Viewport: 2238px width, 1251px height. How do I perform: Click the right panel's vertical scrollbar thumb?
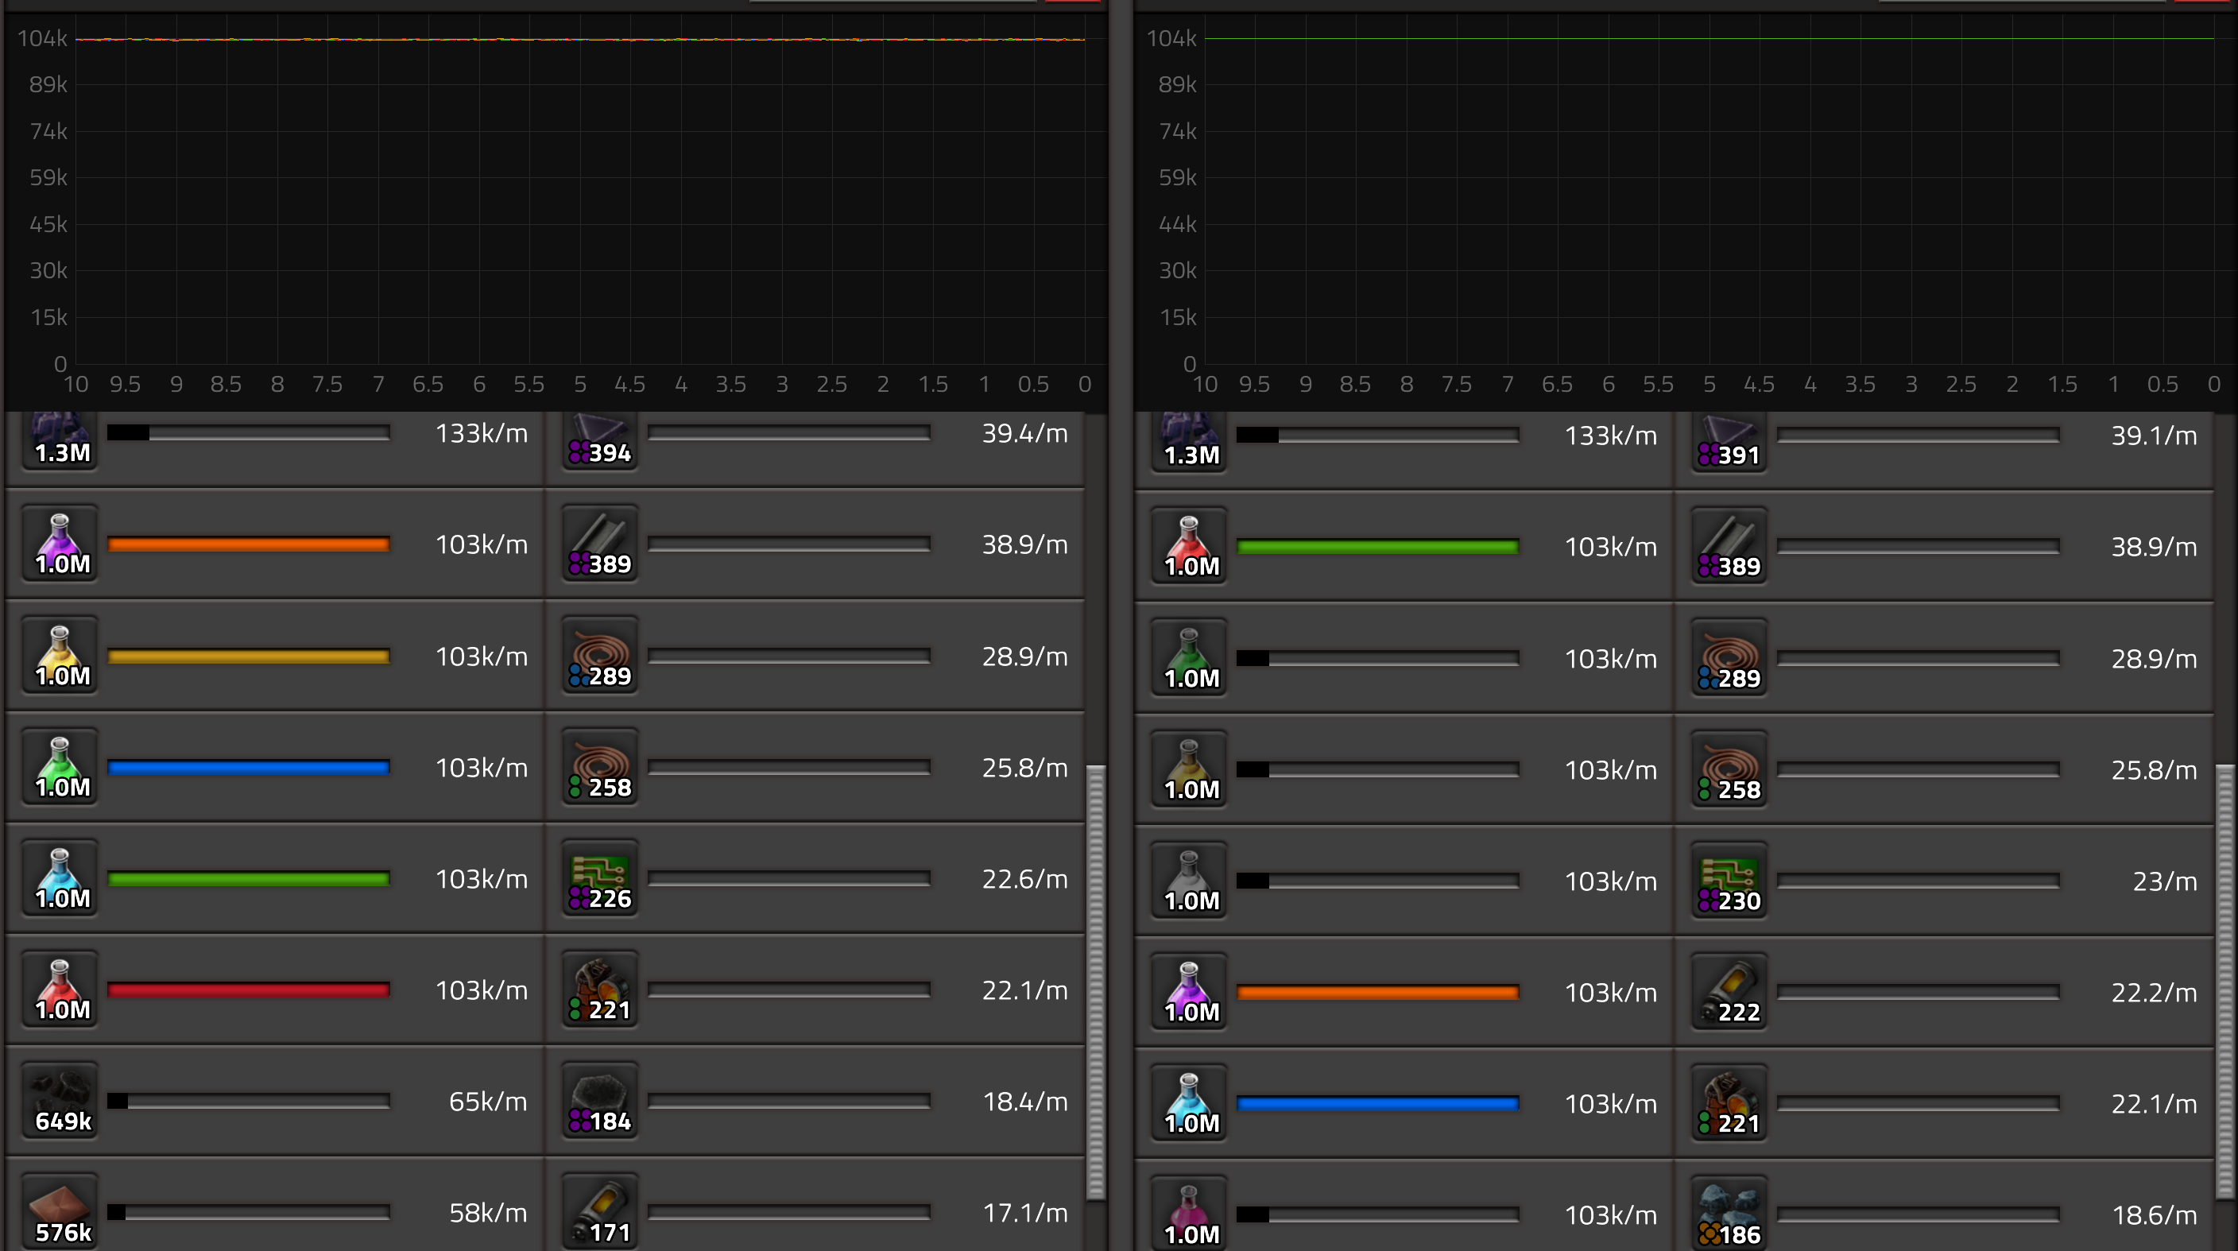[x=2225, y=982]
